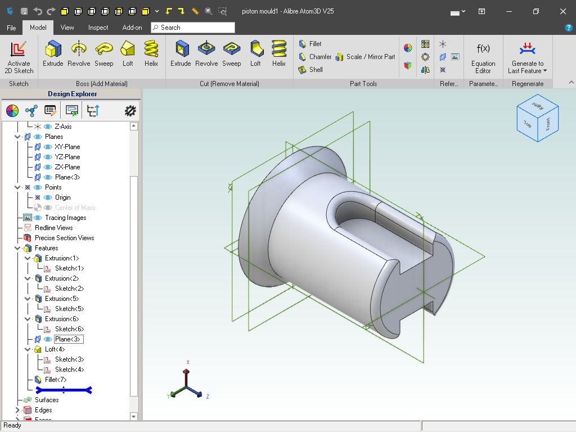The image size is (576, 432).
Task: Apply the Fillet tool
Action: pos(310,44)
